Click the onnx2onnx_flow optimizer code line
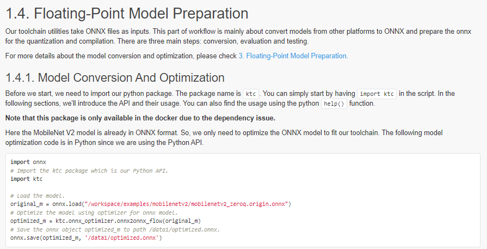The image size is (487, 249). pos(106,221)
